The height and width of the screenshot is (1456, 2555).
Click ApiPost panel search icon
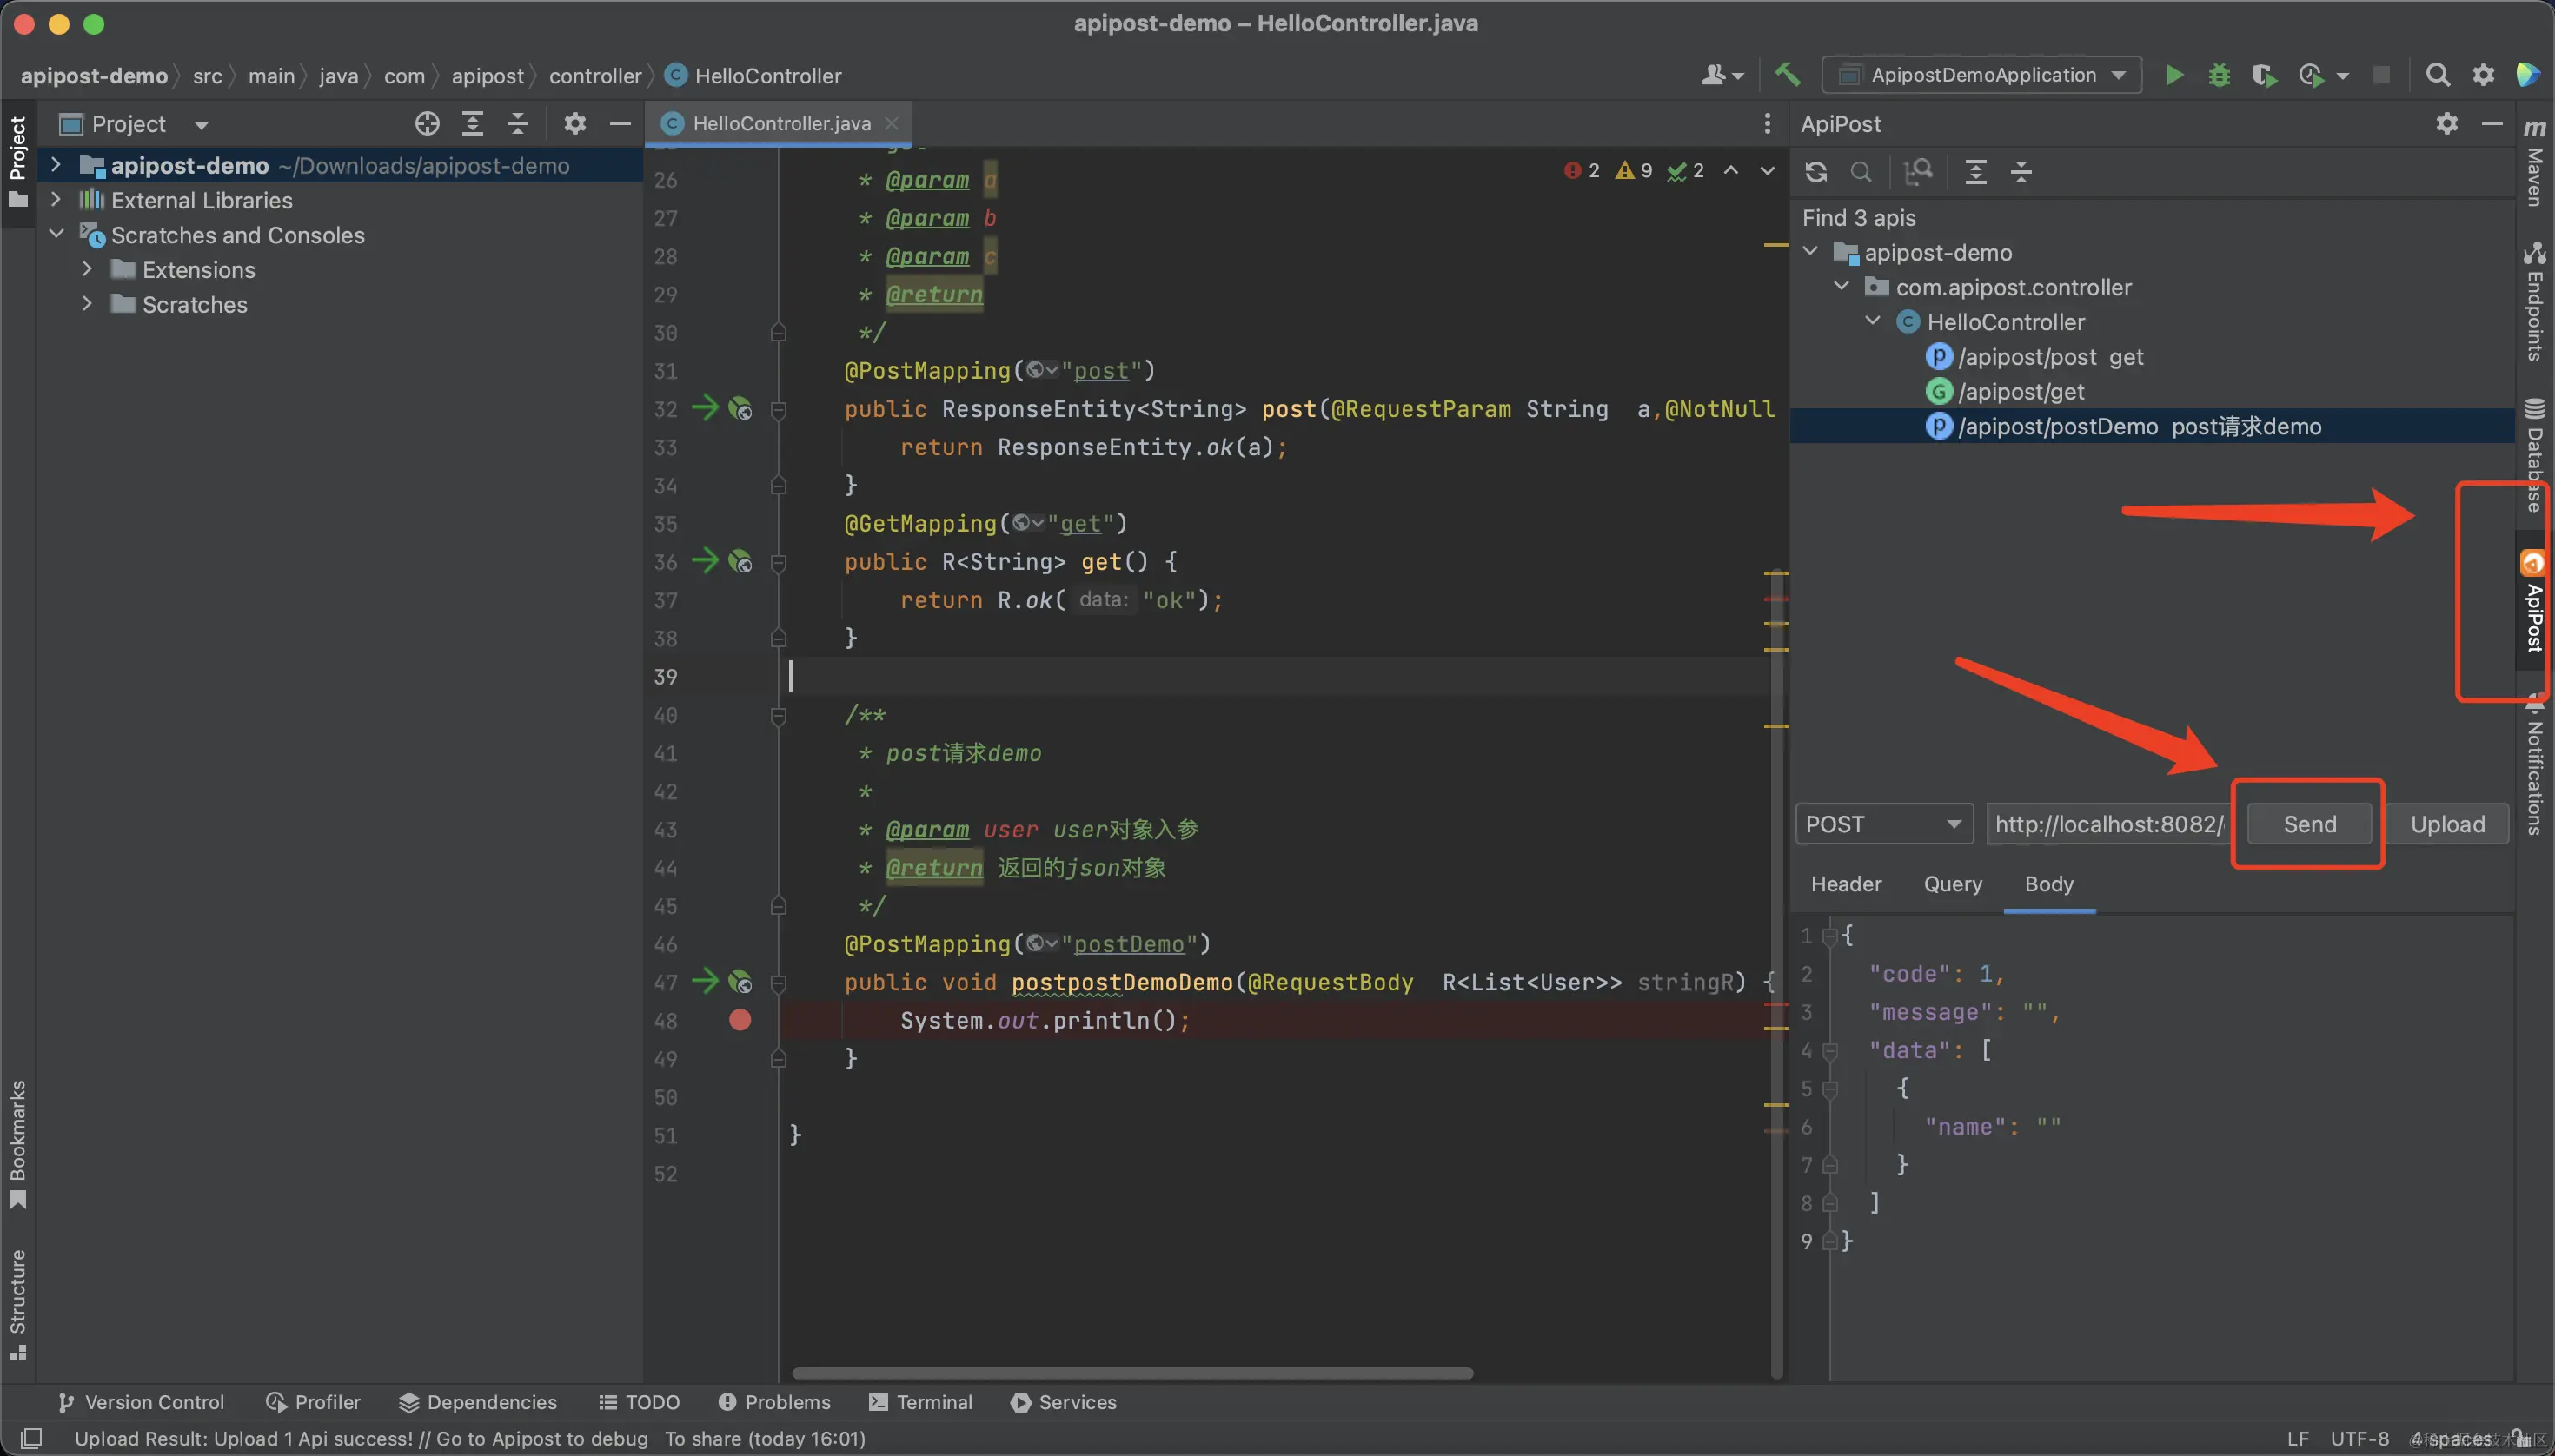coord(1861,172)
